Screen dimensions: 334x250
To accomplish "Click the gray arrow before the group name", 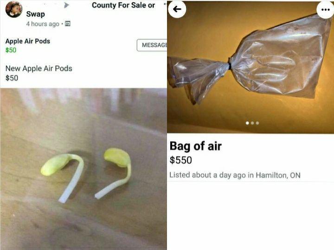I will click(x=66, y=5).
